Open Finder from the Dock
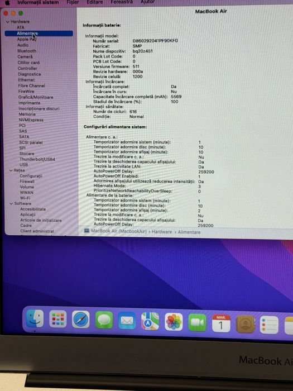Viewport: 293px width, 391px height. coord(35,318)
